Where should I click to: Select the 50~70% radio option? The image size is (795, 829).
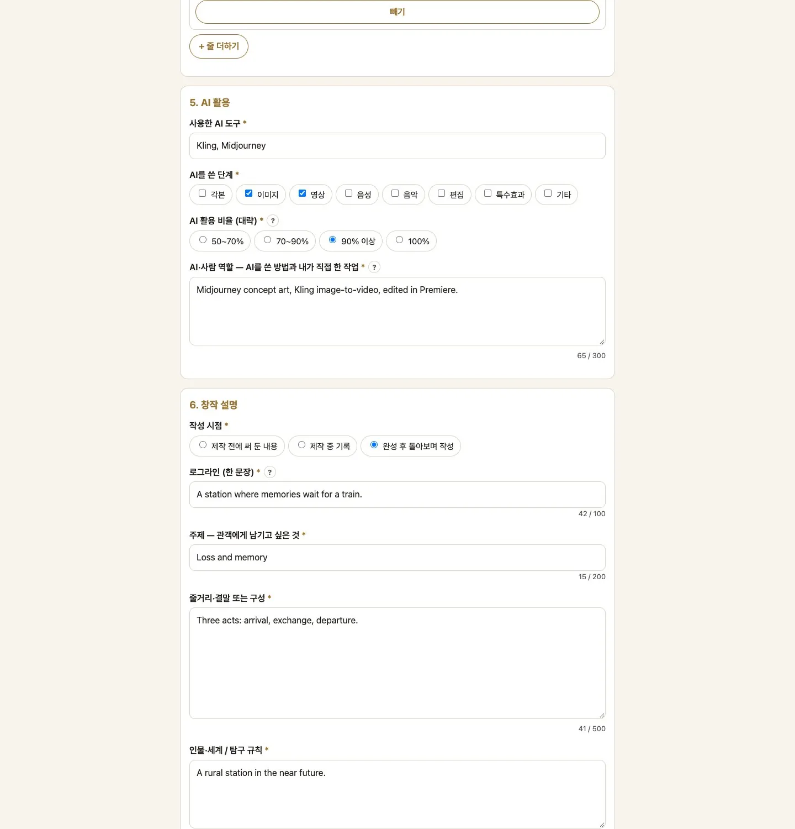coord(203,240)
